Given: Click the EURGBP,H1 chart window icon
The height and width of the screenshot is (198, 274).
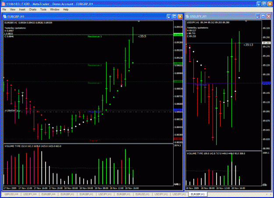Looking at the screenshot, I should 5,17.
